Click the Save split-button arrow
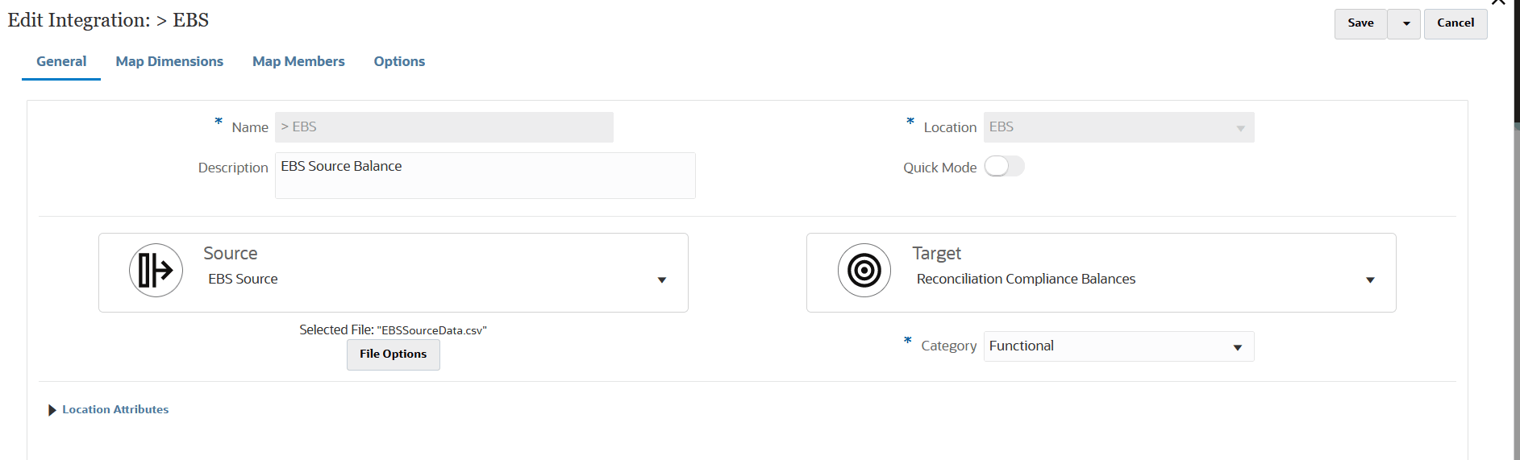The width and height of the screenshot is (1520, 460). click(1405, 23)
